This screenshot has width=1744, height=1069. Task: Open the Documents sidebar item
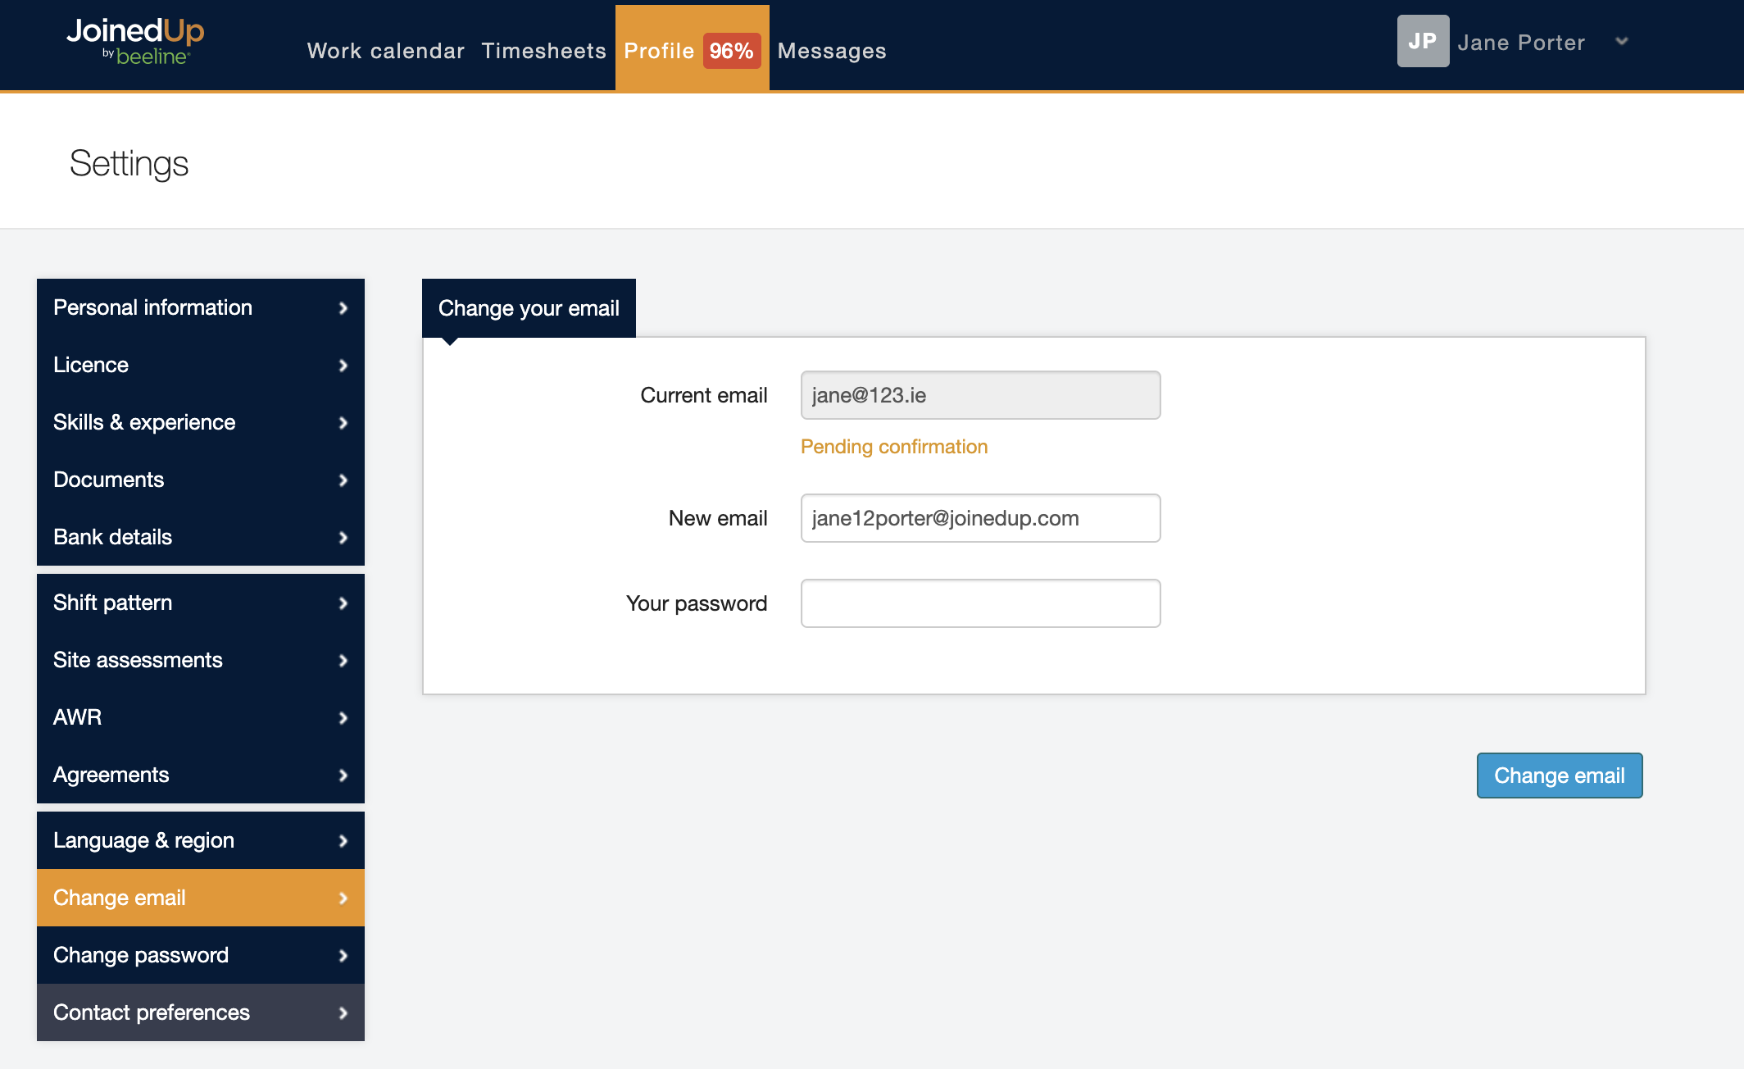tap(108, 480)
